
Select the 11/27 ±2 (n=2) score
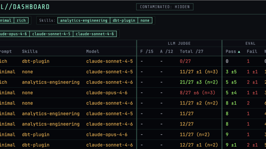[x=199, y=103]
